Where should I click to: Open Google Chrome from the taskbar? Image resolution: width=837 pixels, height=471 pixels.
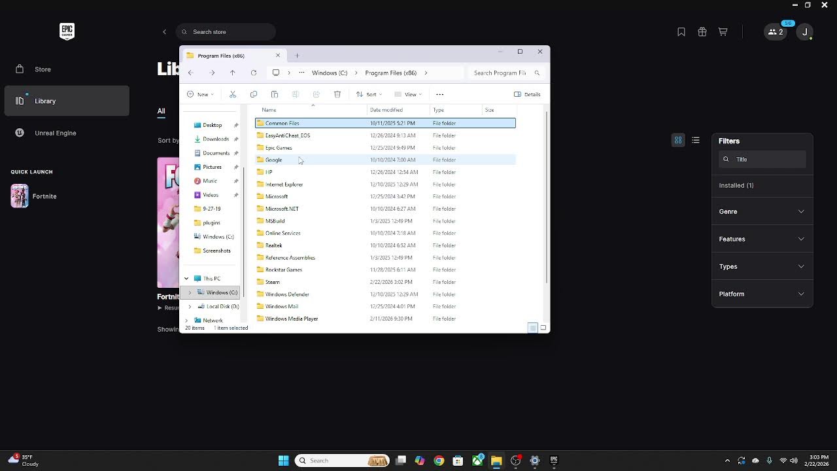pyautogui.click(x=439, y=461)
